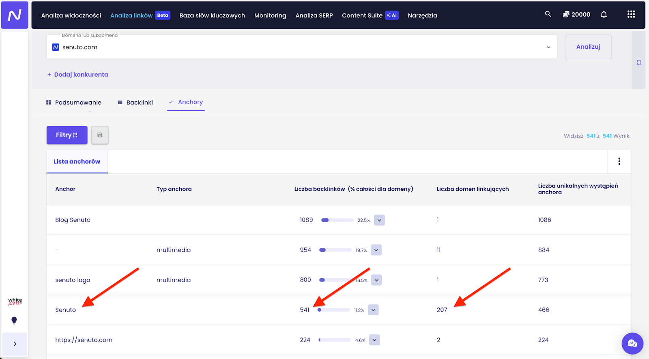This screenshot has height=359, width=649.
Task: Open Monitoring menu
Action: click(x=270, y=15)
